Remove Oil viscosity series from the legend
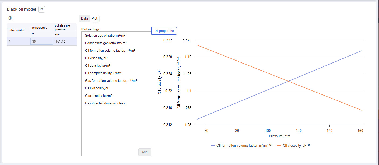379x165 pixels. pos(309,145)
